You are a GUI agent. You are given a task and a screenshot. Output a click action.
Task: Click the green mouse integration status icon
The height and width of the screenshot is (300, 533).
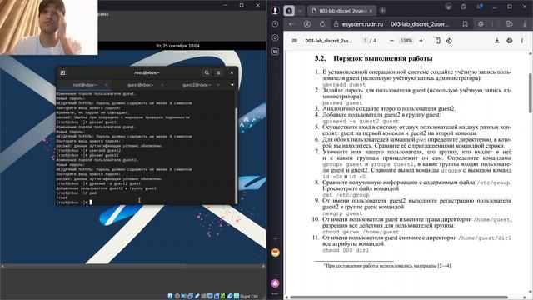(x=222, y=297)
